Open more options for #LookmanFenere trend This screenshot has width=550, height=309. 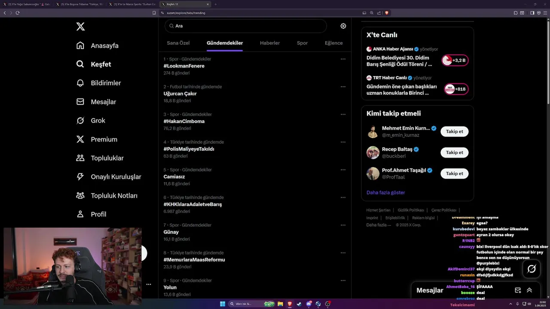343,59
